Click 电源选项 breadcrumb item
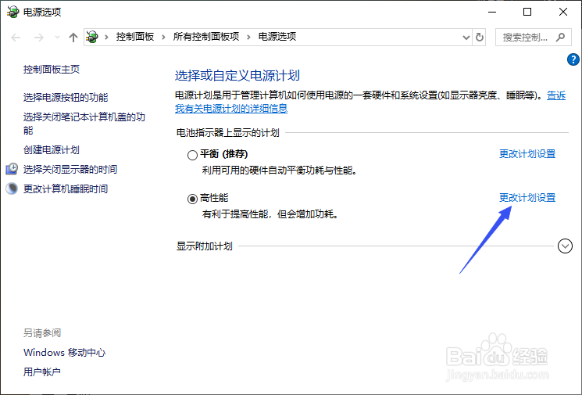The width and height of the screenshot is (582, 395). tap(277, 37)
